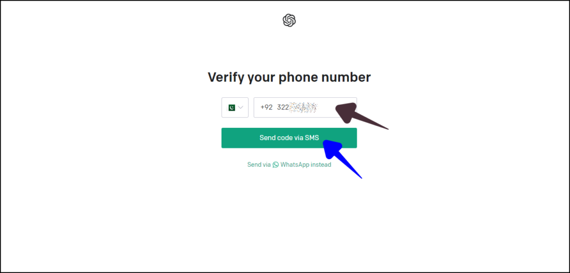The image size is (570, 273).
Task: Click the word 'instead' in the WhatsApp link
Action: point(321,165)
